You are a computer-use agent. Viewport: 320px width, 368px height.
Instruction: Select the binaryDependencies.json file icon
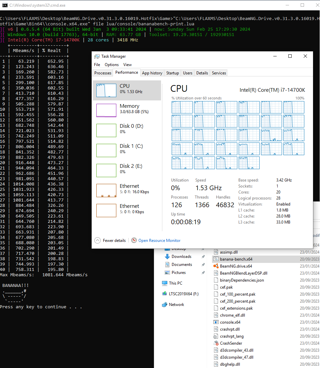[x=216, y=280]
